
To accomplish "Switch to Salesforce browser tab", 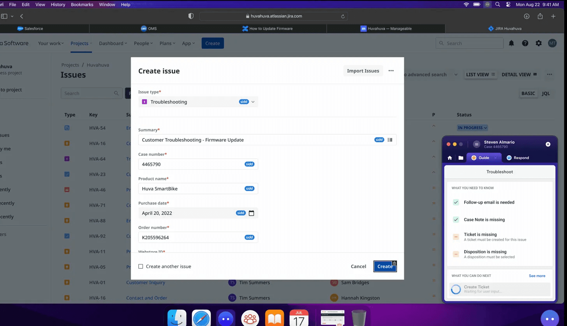I will click(30, 28).
